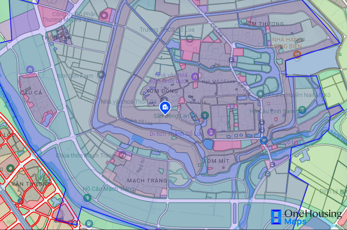
Task: Open the Chợ Cổ Loa market icon
Action: tap(264, 140)
